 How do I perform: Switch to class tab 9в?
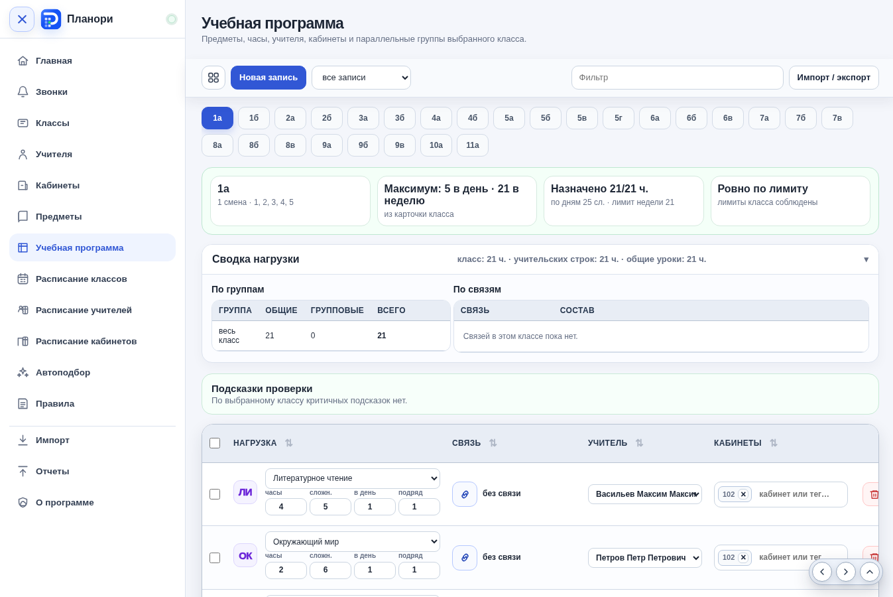pyautogui.click(x=400, y=145)
